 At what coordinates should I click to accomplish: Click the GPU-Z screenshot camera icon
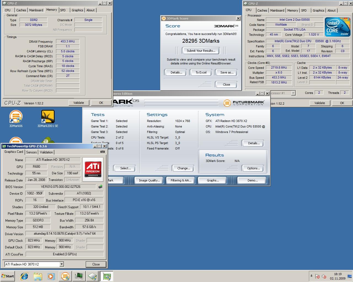coord(103,152)
